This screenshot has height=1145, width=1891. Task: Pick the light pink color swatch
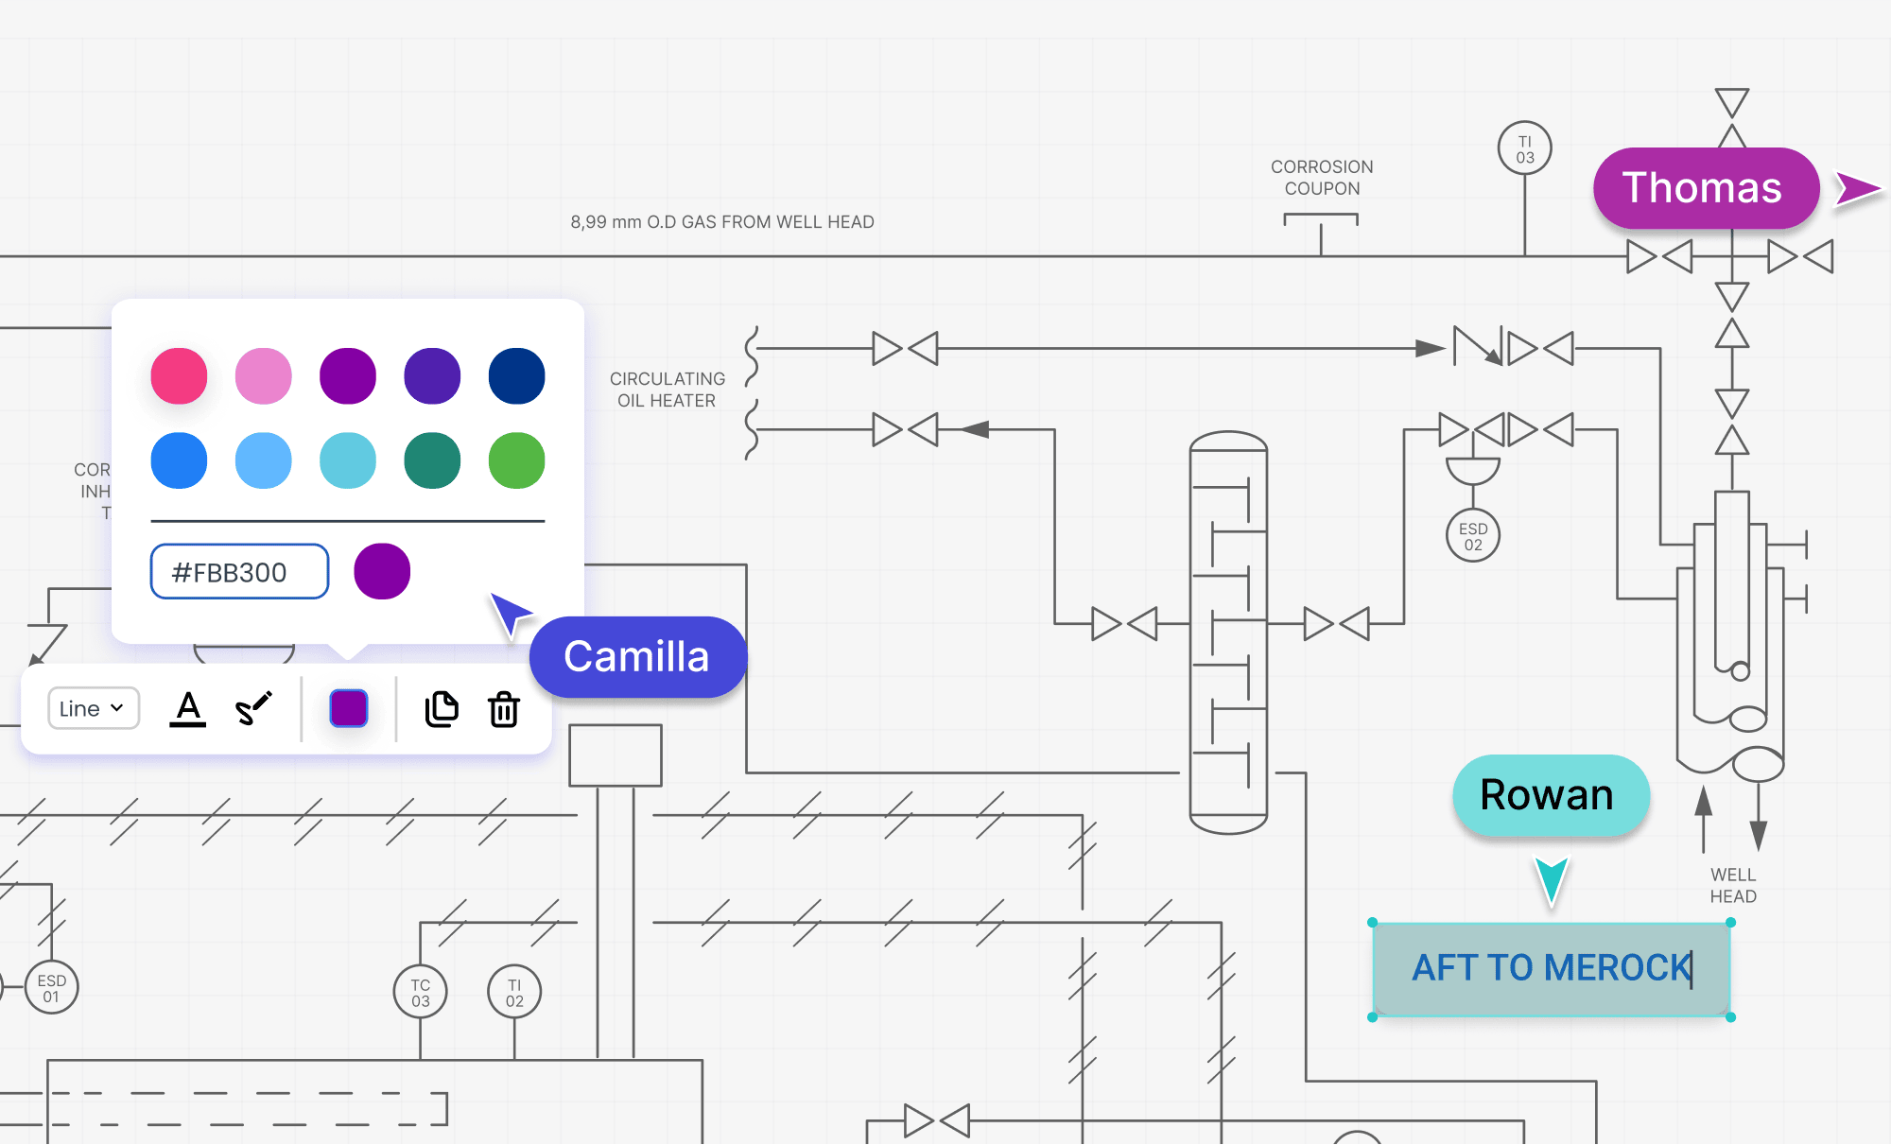pyautogui.click(x=264, y=375)
